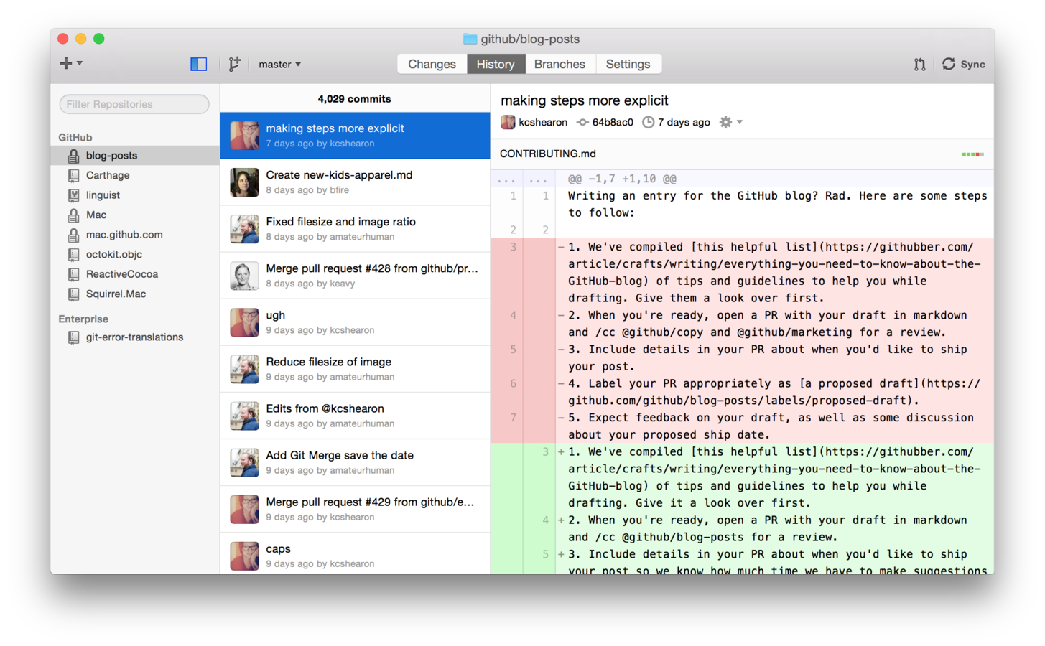Click the octokit.objc book icon
This screenshot has height=646, width=1045.
[x=73, y=254]
